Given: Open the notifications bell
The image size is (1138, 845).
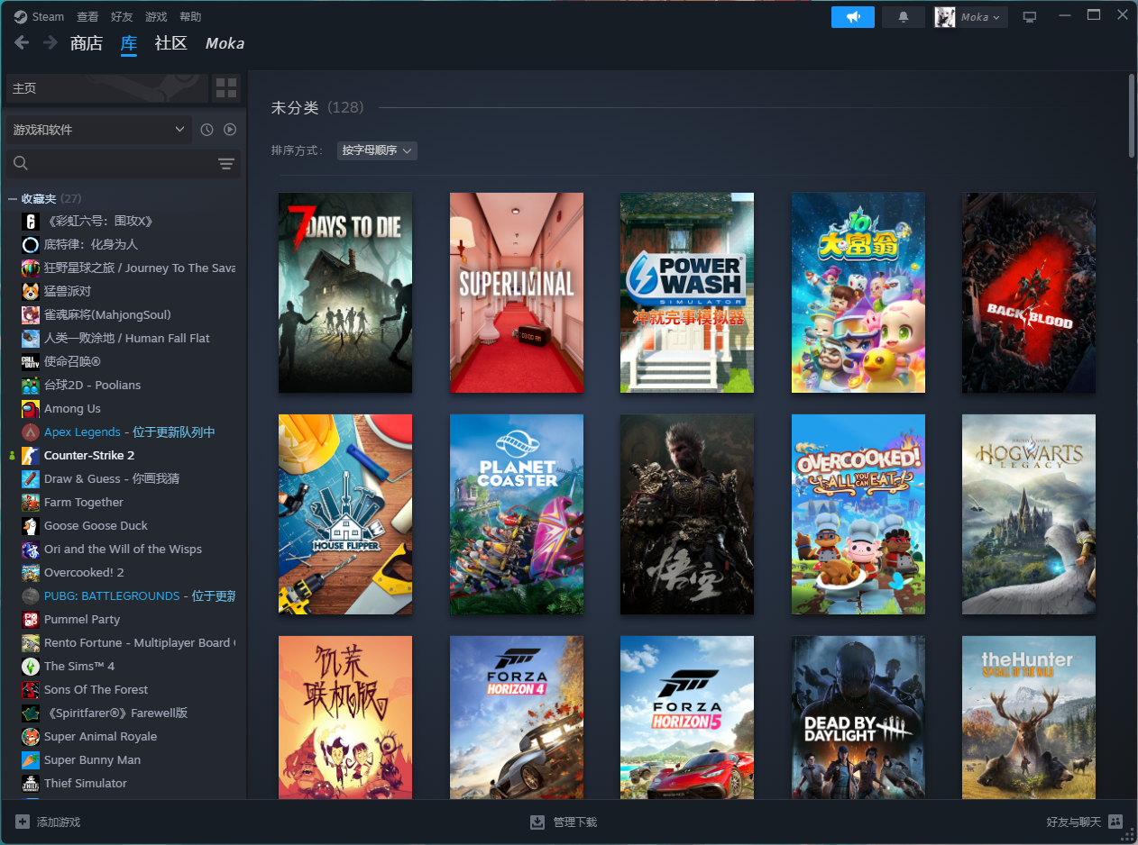Looking at the screenshot, I should [x=903, y=17].
